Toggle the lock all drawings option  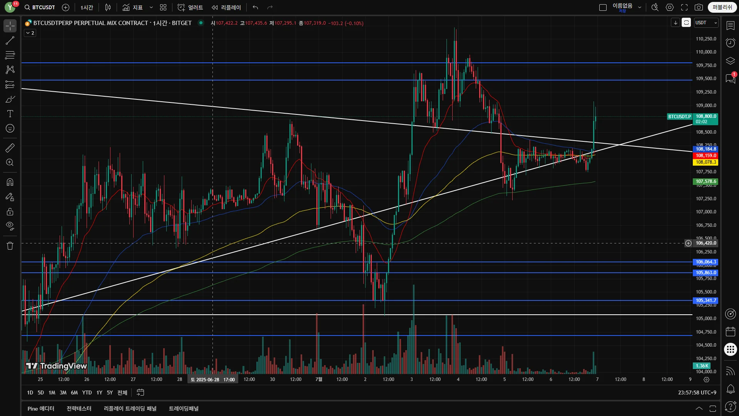pos(10,211)
